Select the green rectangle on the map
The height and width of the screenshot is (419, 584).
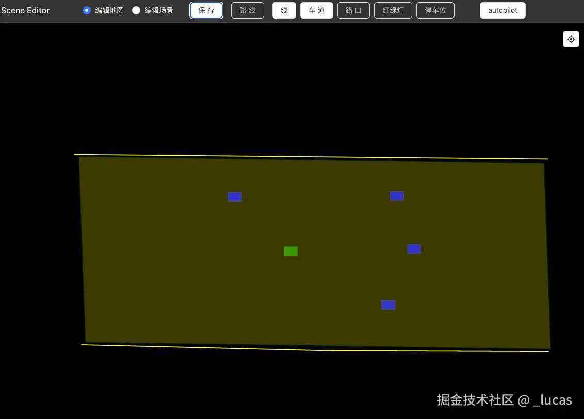[290, 251]
